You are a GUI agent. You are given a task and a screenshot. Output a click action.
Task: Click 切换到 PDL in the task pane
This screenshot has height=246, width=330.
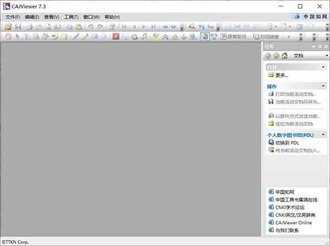pyautogui.click(x=287, y=143)
